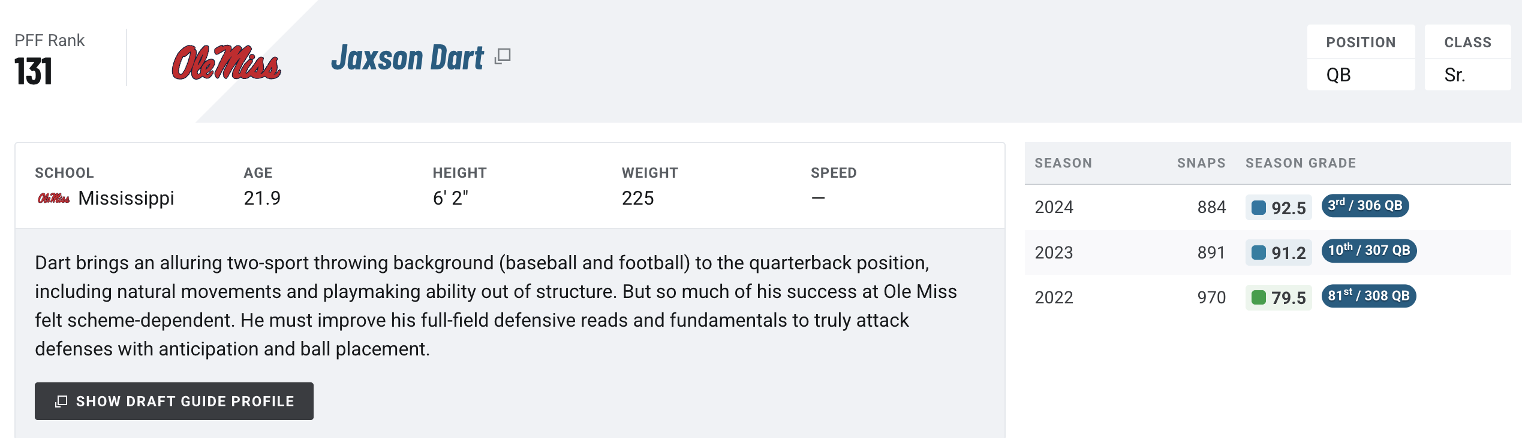Click the PFF Rank 131 value

pyautogui.click(x=34, y=72)
